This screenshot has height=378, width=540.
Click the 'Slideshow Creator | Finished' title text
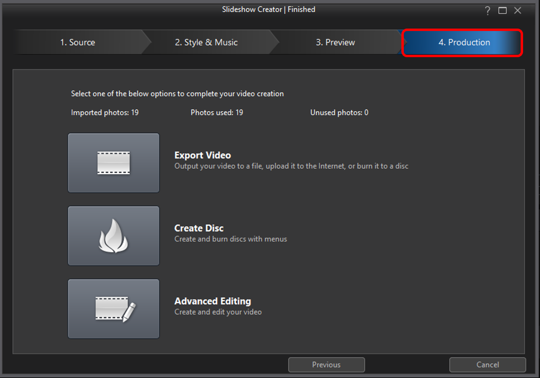tap(269, 9)
